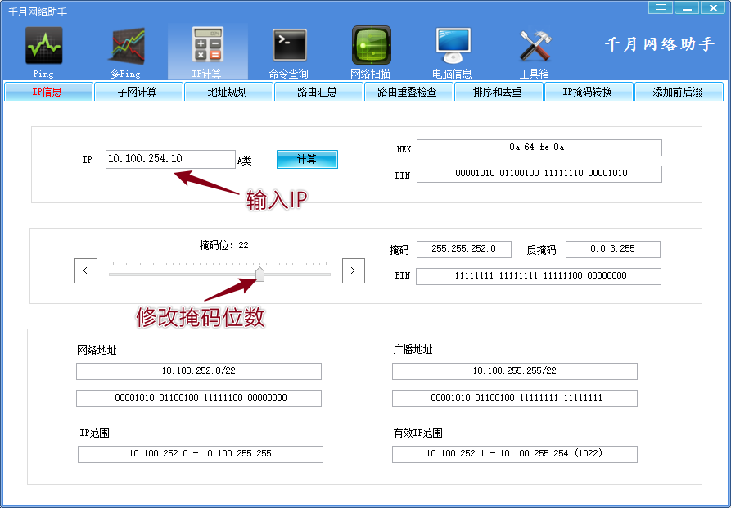Image resolution: width=731 pixels, height=508 pixels.
Task: Click the IP范围 value field
Action: pos(201,454)
